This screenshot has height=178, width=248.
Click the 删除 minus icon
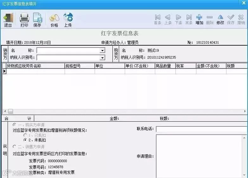pyautogui.click(x=210, y=17)
